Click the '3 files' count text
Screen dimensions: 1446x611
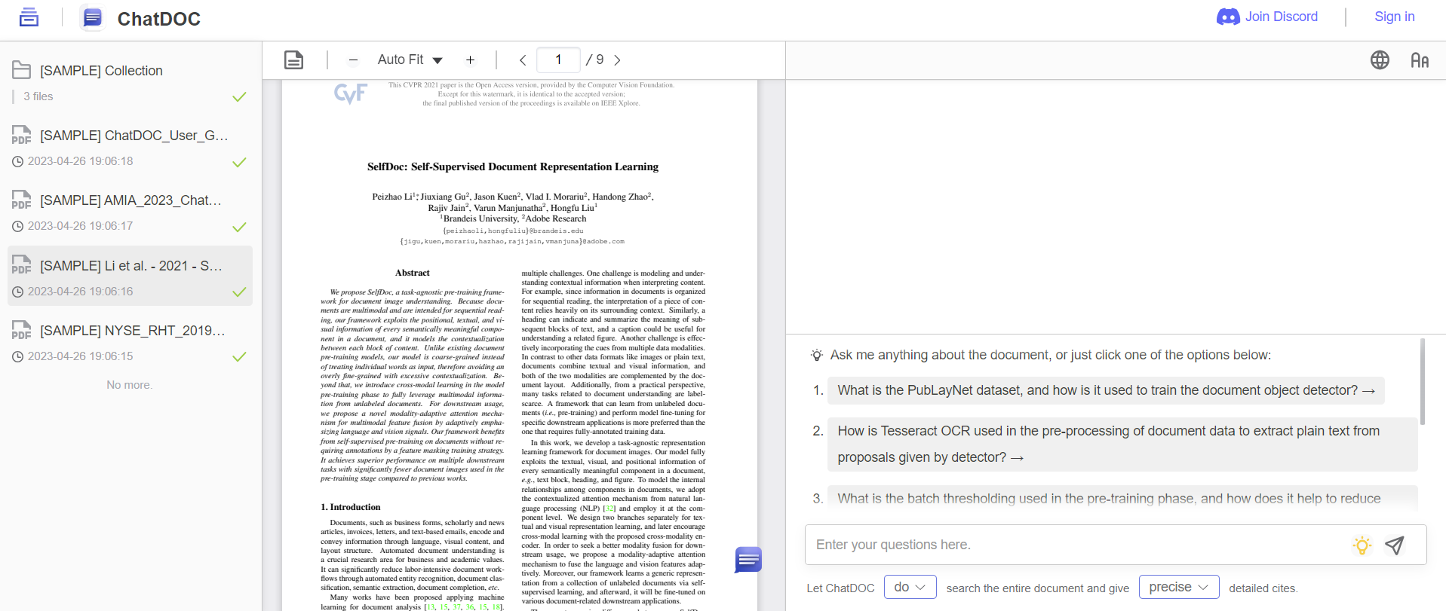point(38,96)
